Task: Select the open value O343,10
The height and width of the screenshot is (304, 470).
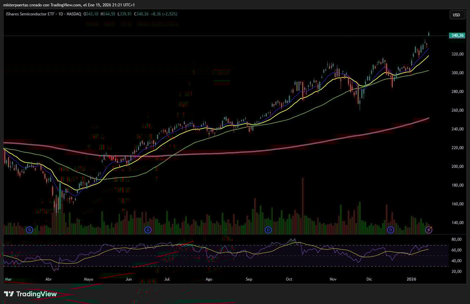Action: click(91, 14)
